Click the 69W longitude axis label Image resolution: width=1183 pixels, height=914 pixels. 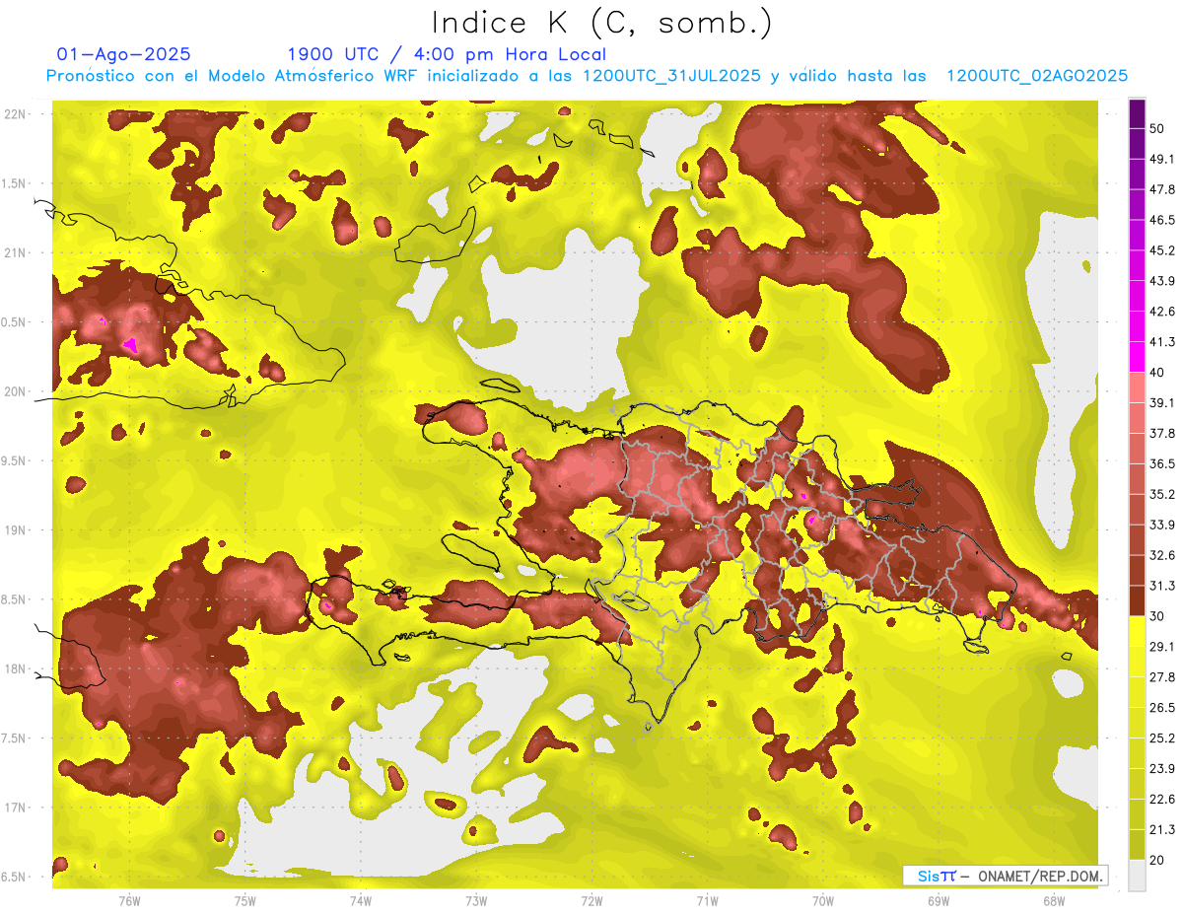point(939,900)
